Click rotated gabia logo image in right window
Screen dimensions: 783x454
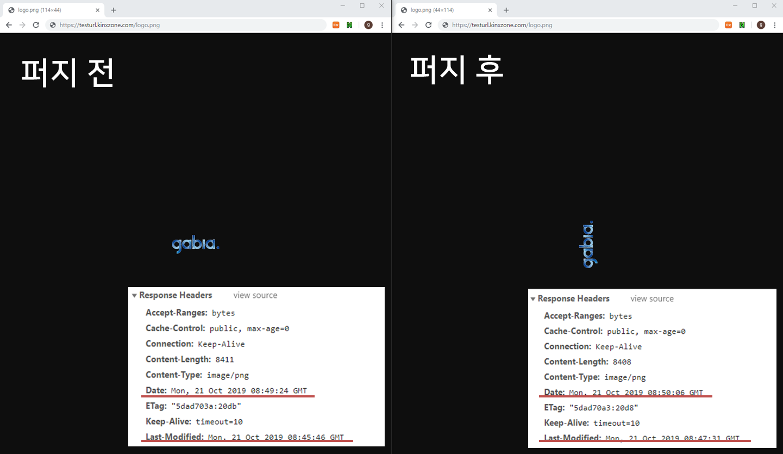point(587,244)
